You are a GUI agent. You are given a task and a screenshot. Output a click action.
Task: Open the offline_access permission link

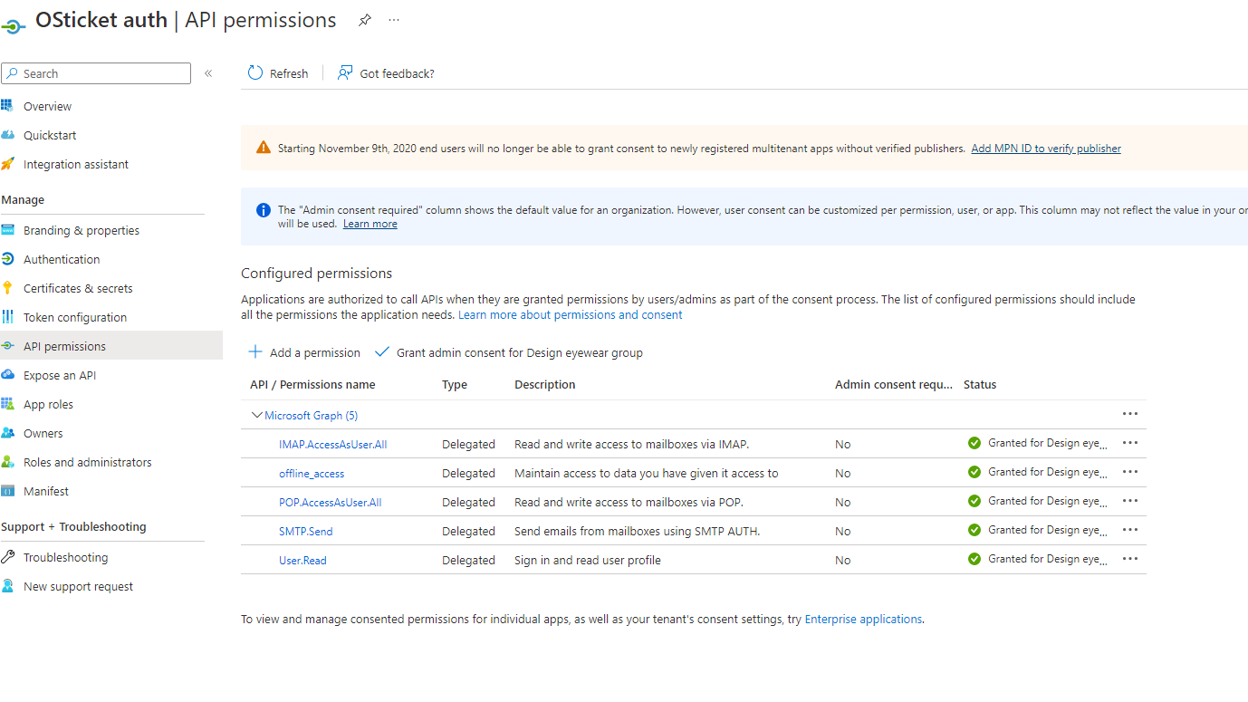tap(312, 474)
